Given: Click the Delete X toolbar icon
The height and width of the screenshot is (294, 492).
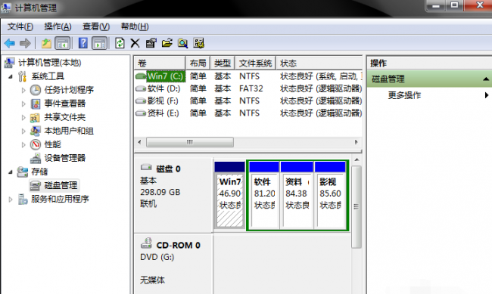Looking at the screenshot, I should [135, 43].
